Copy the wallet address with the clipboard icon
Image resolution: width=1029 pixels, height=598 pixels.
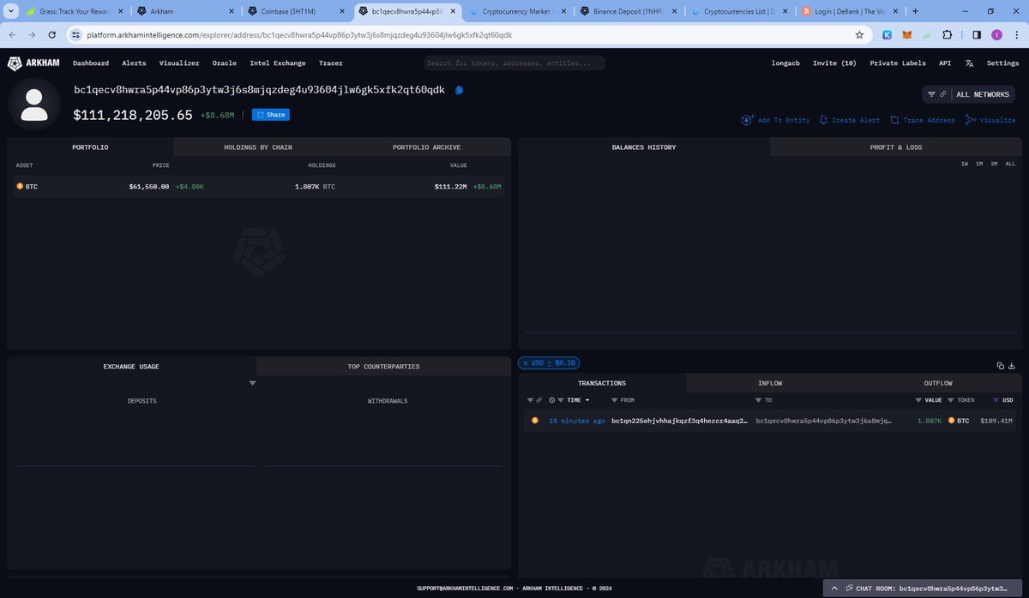(x=460, y=90)
